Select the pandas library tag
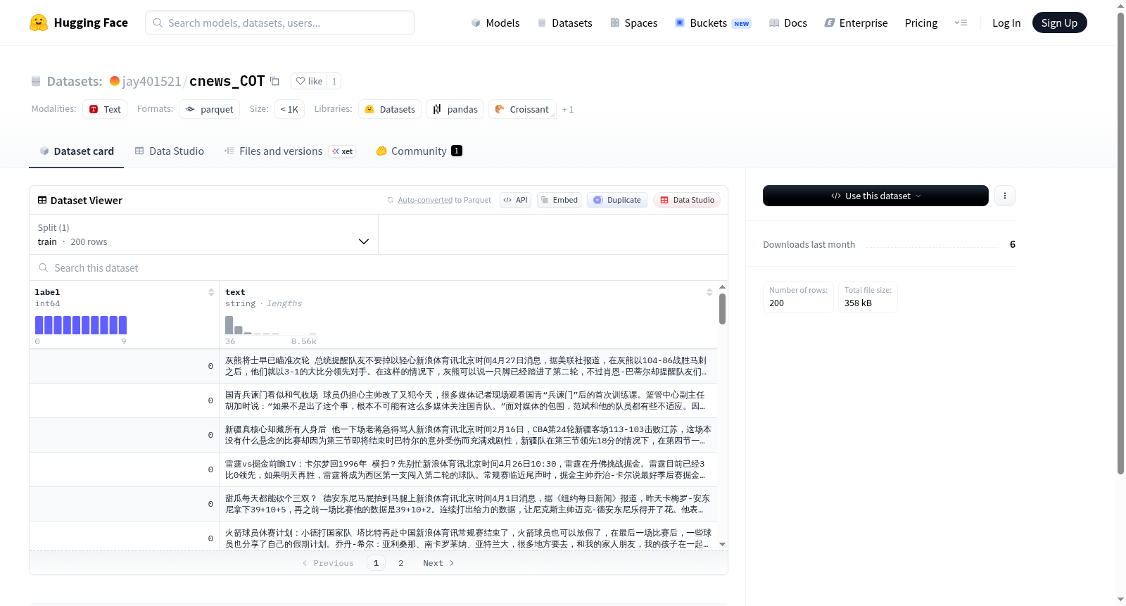1126x606 pixels. click(455, 109)
